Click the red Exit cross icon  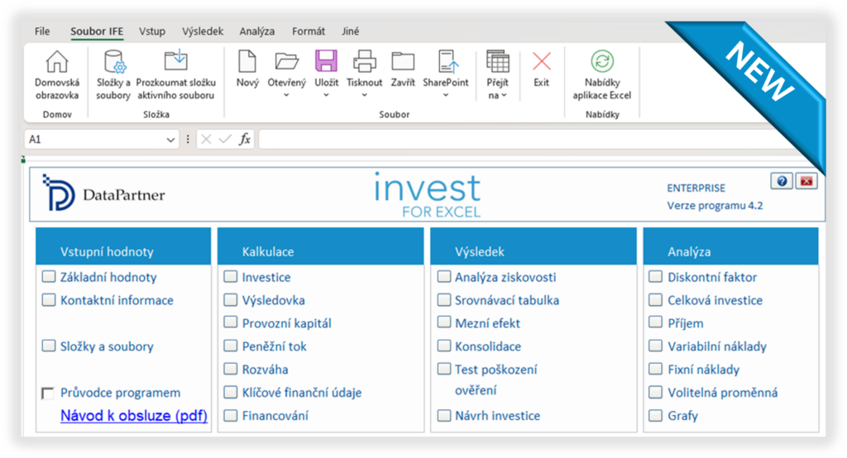(541, 62)
